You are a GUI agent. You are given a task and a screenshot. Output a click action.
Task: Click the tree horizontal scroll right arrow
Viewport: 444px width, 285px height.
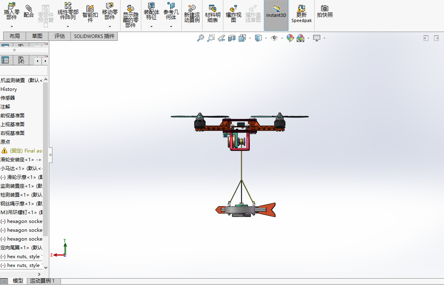pyautogui.click(x=39, y=274)
